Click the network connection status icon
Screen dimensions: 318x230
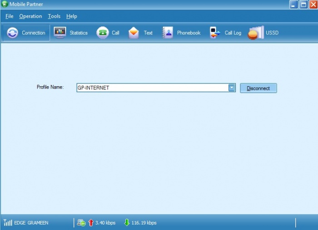(81, 223)
